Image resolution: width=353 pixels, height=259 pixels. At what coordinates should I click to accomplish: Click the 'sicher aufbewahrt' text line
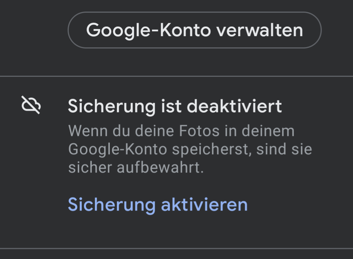coord(136,168)
